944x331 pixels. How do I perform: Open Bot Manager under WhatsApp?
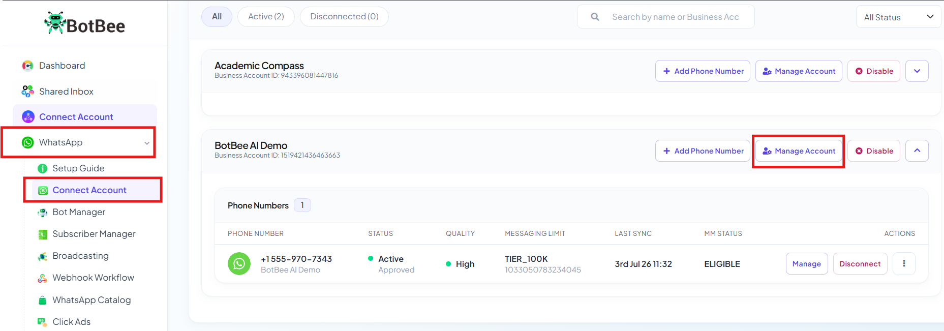click(x=79, y=212)
